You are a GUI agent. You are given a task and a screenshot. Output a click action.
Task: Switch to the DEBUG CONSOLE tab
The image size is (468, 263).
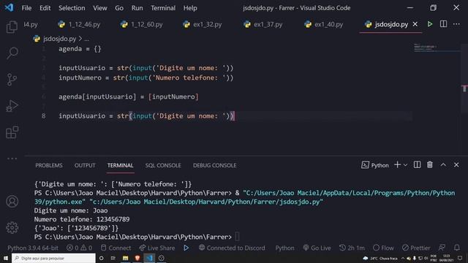coord(214,166)
